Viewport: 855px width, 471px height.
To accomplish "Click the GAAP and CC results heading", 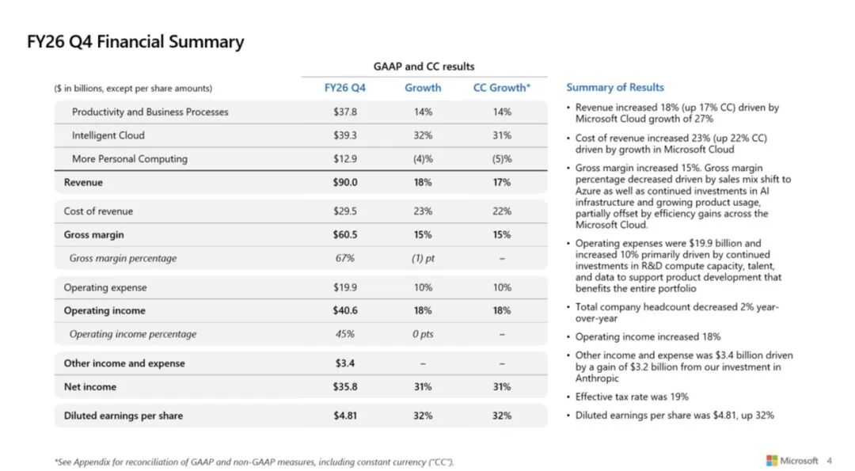I will coord(424,66).
